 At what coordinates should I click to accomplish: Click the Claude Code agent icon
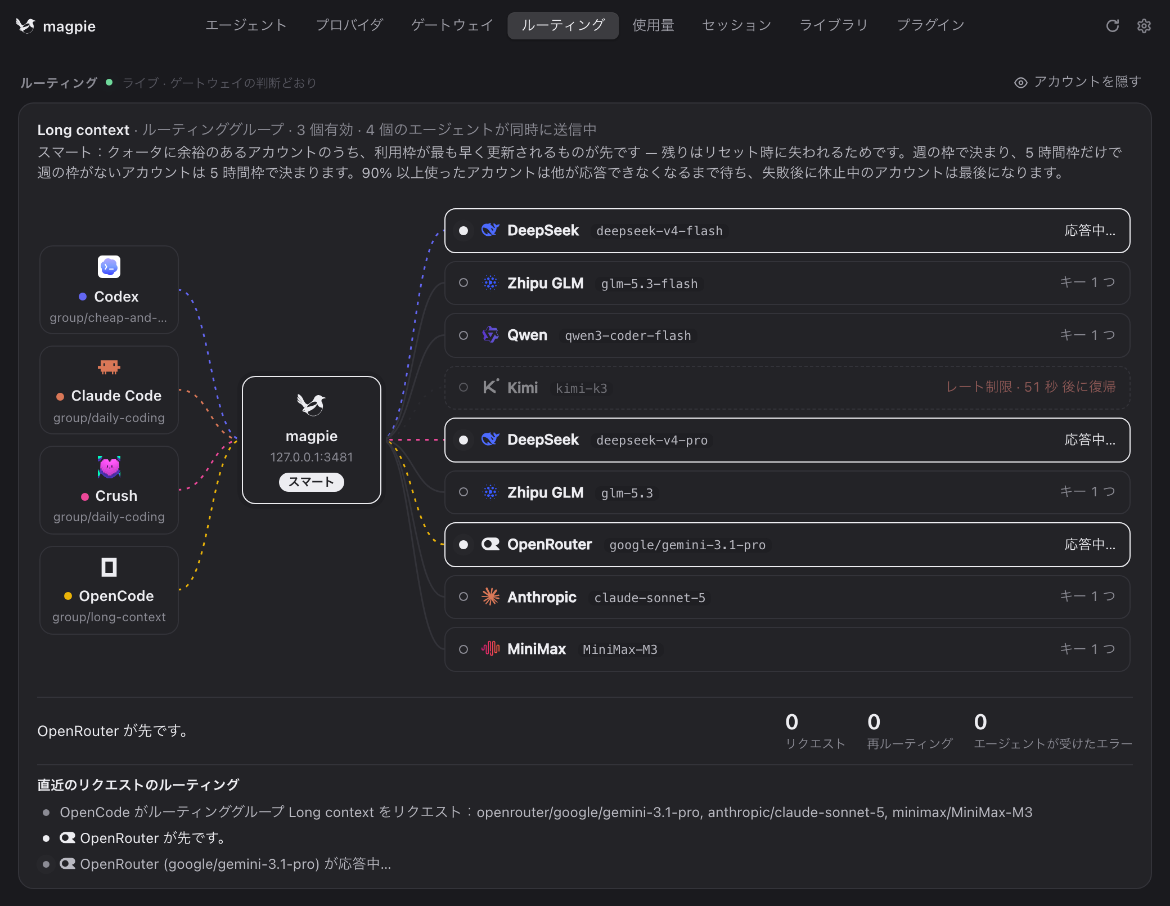109,367
